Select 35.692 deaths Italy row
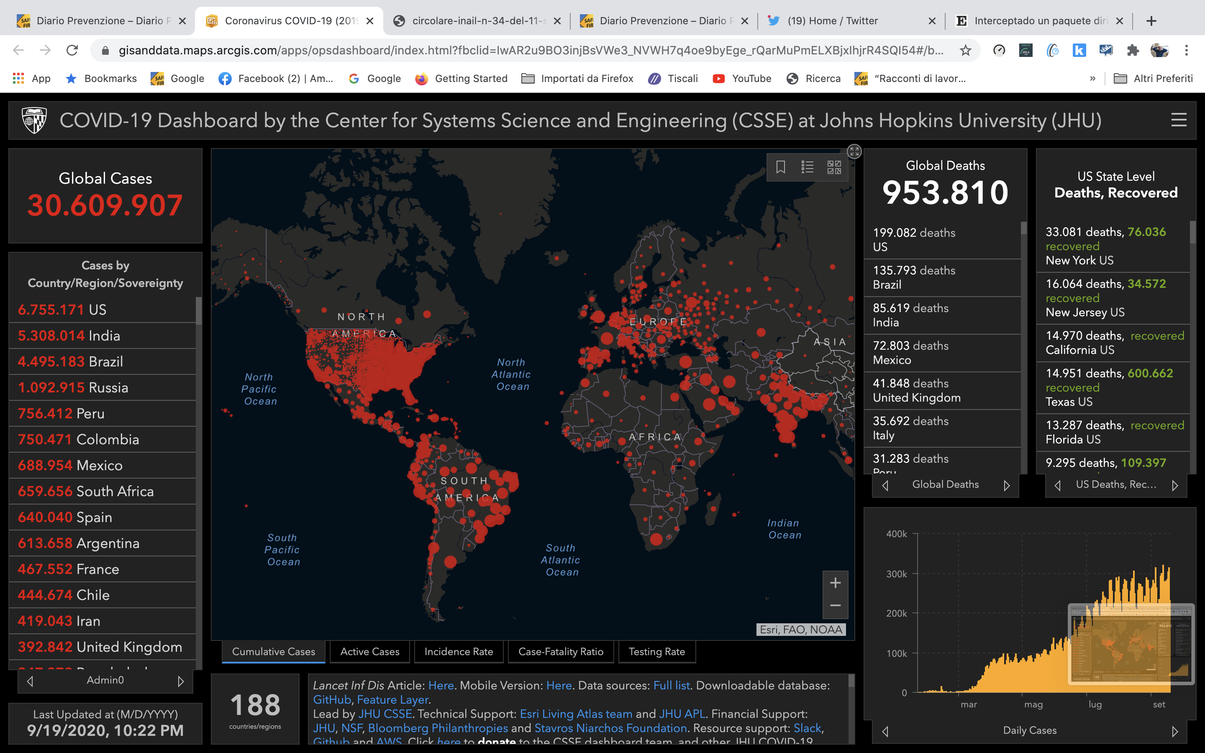 (942, 428)
